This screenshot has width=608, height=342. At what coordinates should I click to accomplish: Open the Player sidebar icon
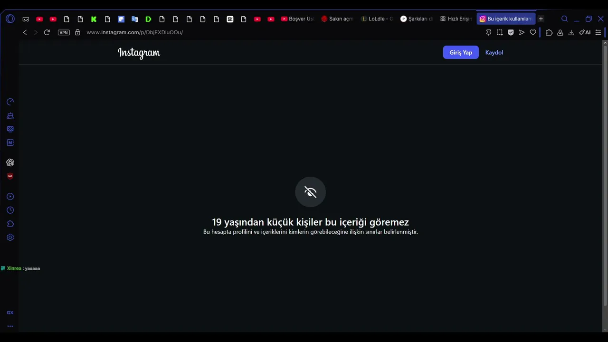pyautogui.click(x=10, y=197)
